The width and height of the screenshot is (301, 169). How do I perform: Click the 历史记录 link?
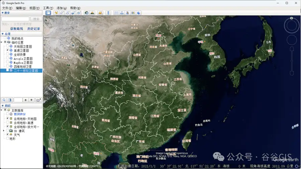(x=33, y=29)
